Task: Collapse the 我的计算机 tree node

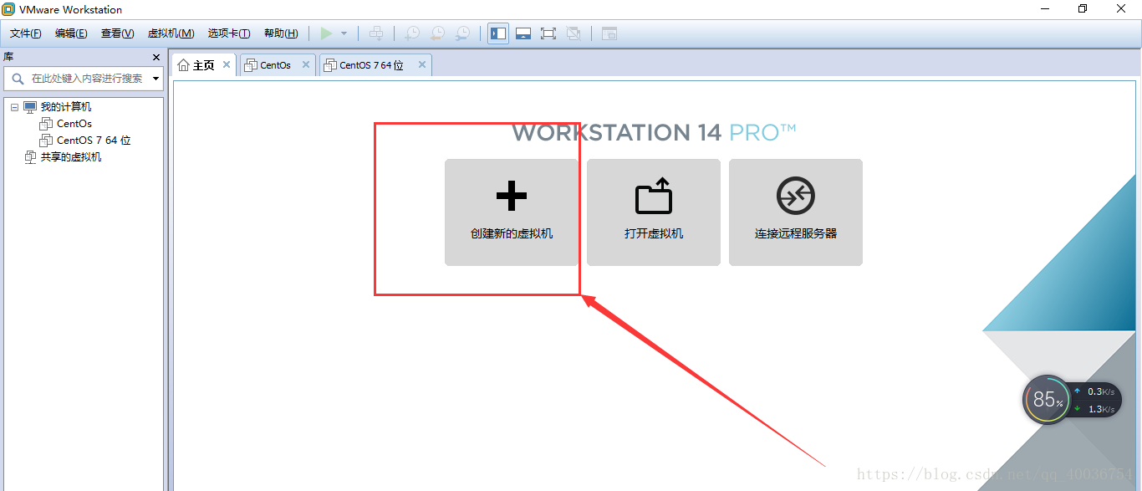Action: pos(14,107)
